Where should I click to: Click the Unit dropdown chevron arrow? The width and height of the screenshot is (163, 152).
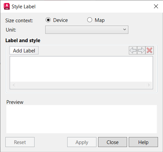click(124, 30)
